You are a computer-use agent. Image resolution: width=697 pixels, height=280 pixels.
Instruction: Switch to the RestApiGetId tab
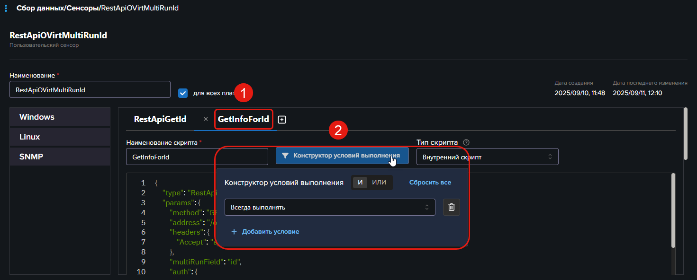(x=160, y=119)
